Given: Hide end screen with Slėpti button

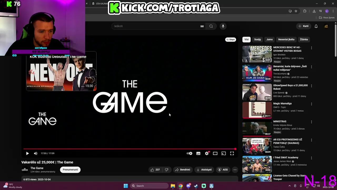Looking at the screenshot, I should coord(231,40).
